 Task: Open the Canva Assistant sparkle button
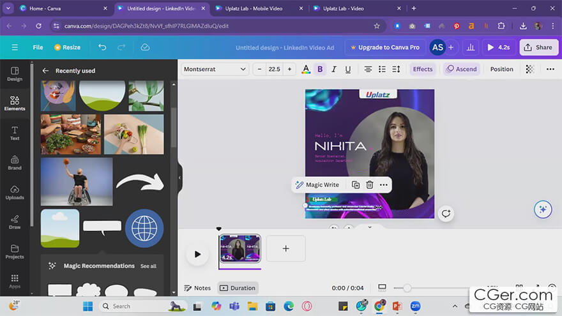click(x=543, y=209)
